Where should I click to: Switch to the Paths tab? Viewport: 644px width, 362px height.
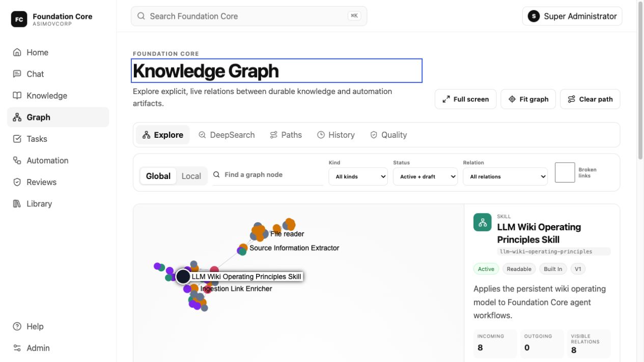(286, 135)
